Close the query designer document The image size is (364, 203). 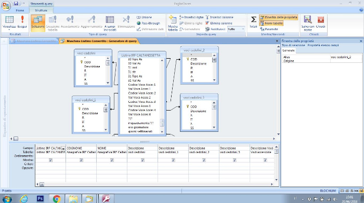(277, 41)
